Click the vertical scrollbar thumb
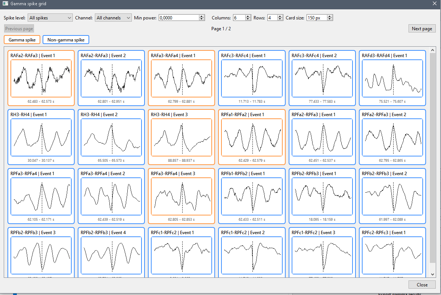 pyautogui.click(x=432, y=158)
